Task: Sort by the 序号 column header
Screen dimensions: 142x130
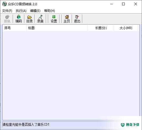Action: click(x=15, y=28)
